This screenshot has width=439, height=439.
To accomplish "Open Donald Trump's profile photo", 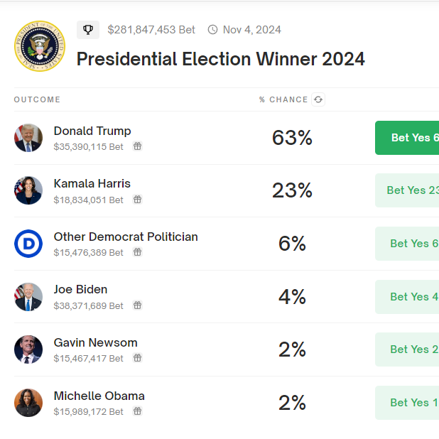I will pyautogui.click(x=28, y=138).
